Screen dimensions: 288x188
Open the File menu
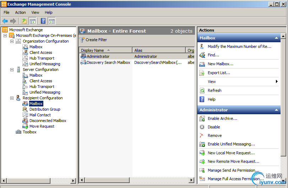pyautogui.click(x=6, y=12)
